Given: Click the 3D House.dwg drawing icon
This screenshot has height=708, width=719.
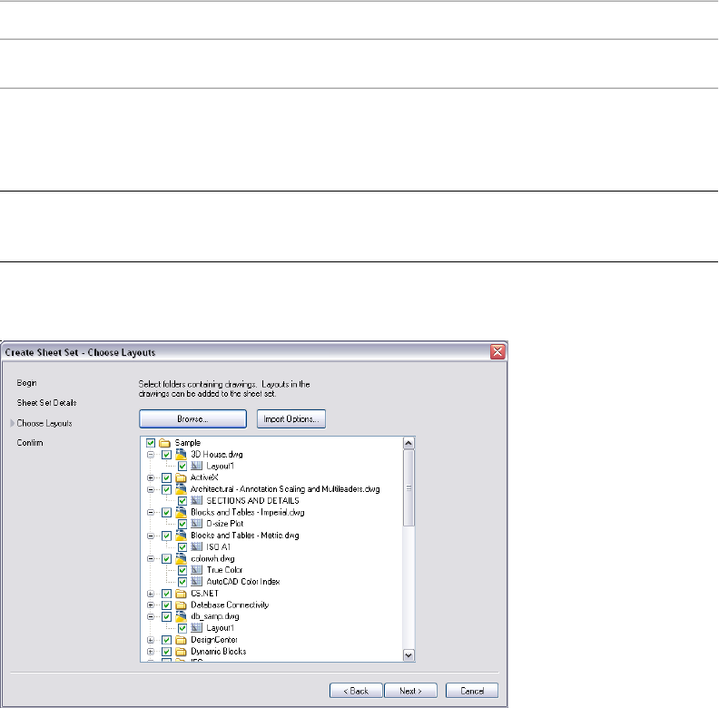Looking at the screenshot, I should click(x=181, y=455).
